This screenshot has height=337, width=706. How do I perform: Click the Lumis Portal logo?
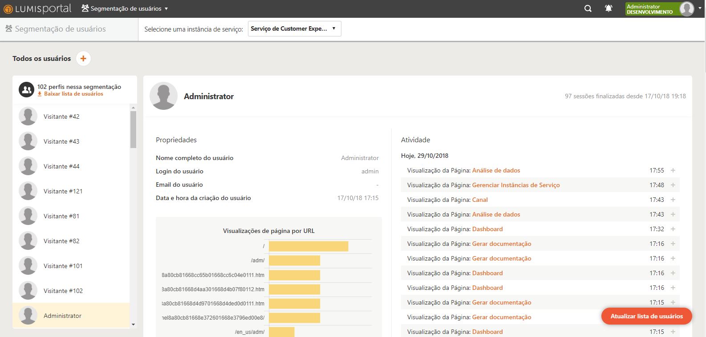click(x=37, y=8)
